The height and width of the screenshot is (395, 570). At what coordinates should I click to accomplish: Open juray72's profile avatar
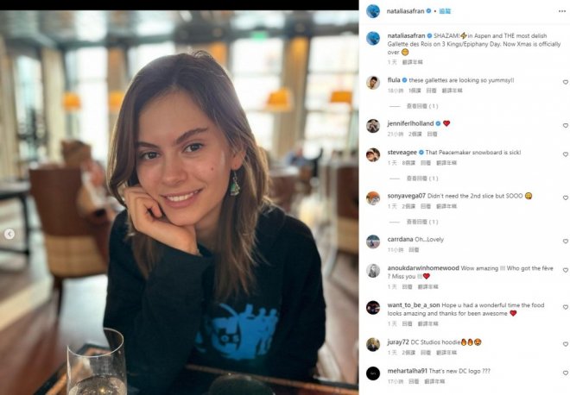pos(373,344)
